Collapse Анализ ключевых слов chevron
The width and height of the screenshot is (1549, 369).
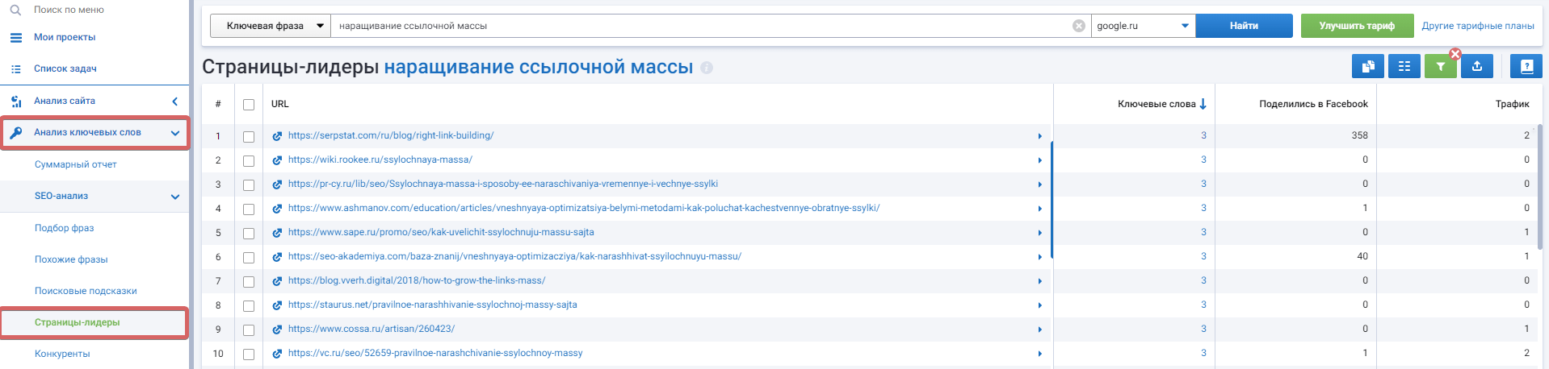coord(175,133)
